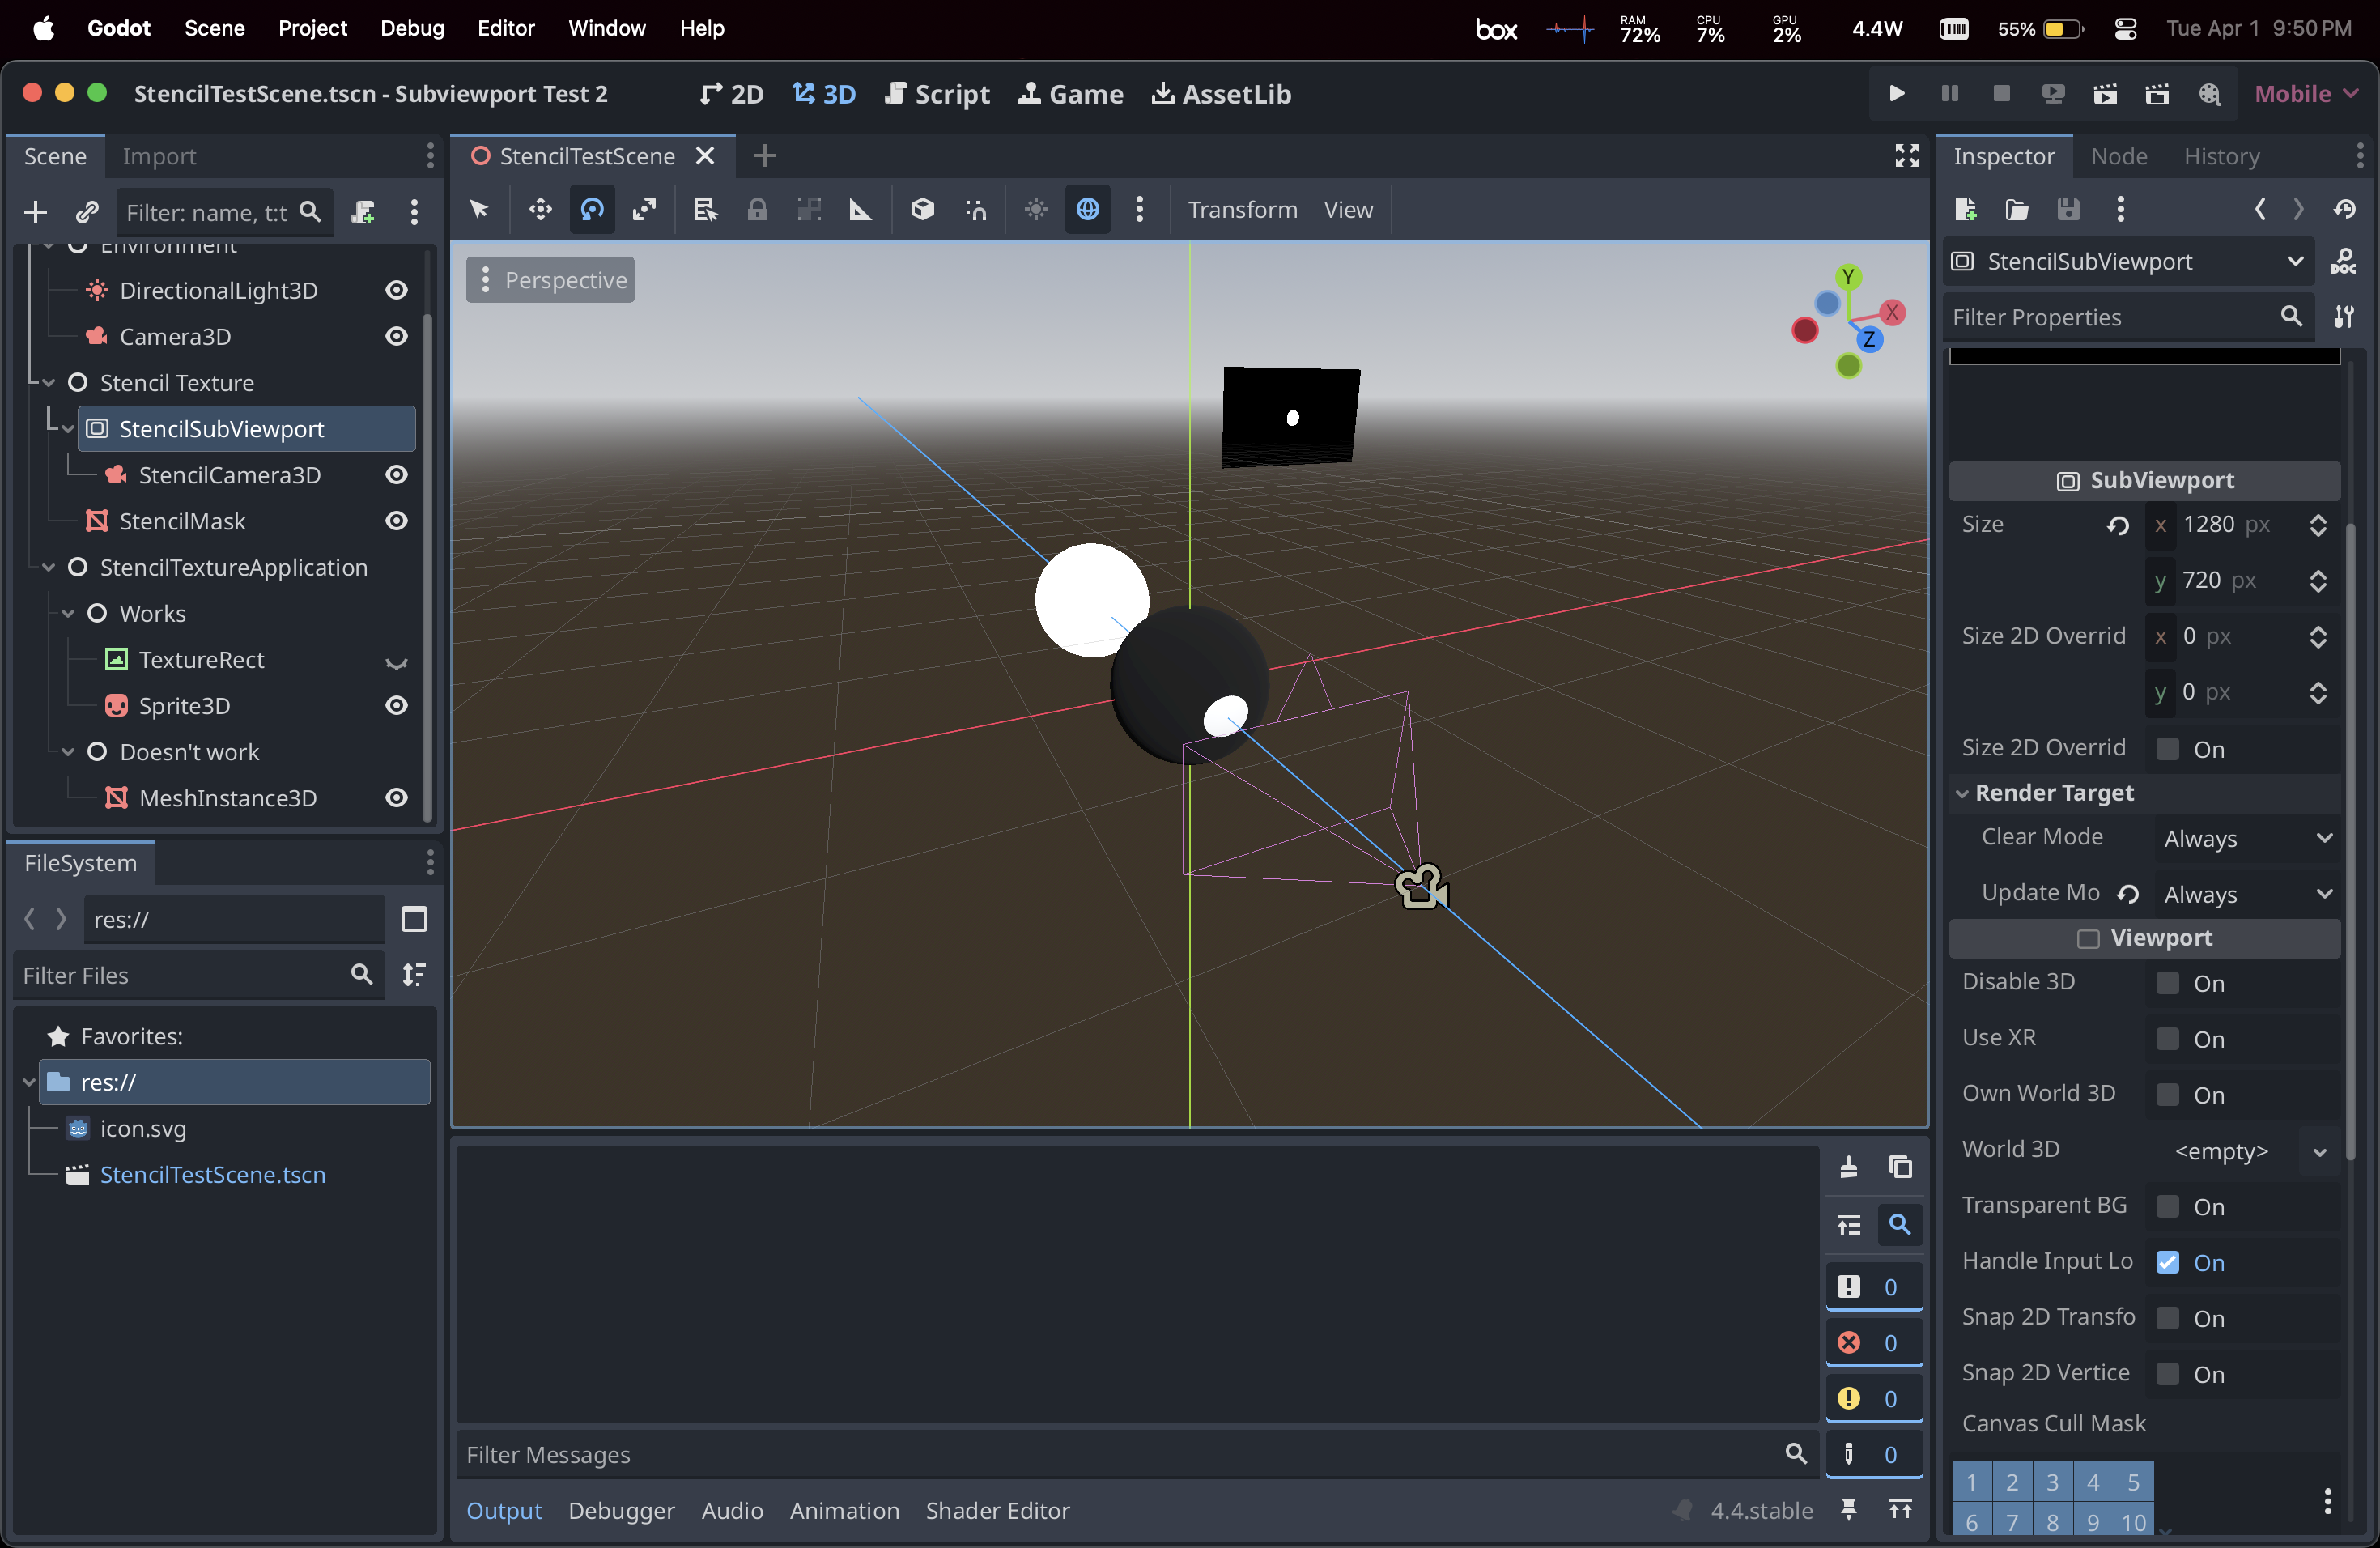Collapse the Render Target section
Viewport: 2380px width, 1548px height.
point(1961,794)
